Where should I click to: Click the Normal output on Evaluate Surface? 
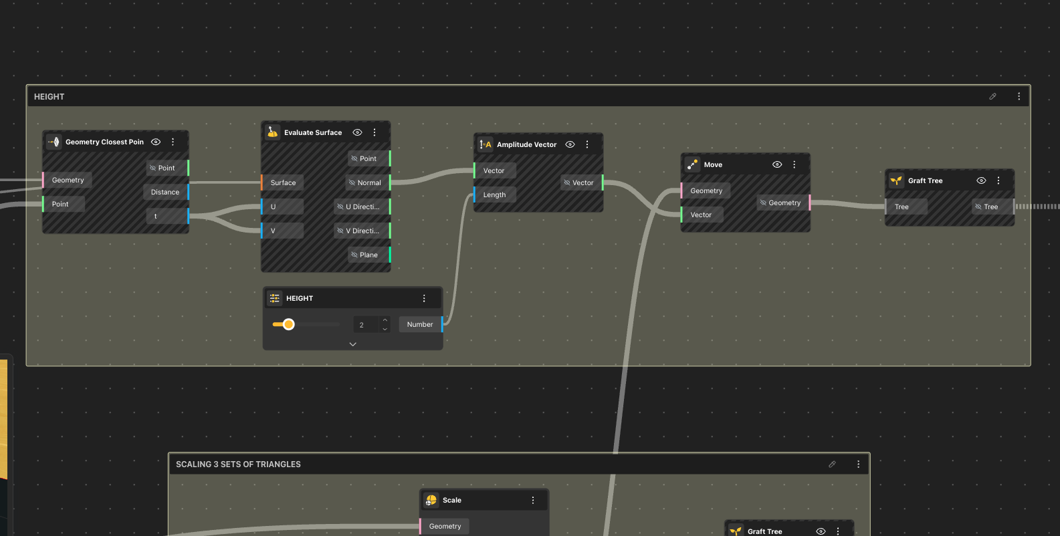368,182
